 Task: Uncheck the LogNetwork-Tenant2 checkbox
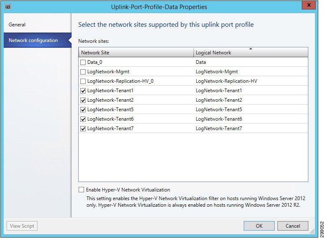tap(83, 100)
